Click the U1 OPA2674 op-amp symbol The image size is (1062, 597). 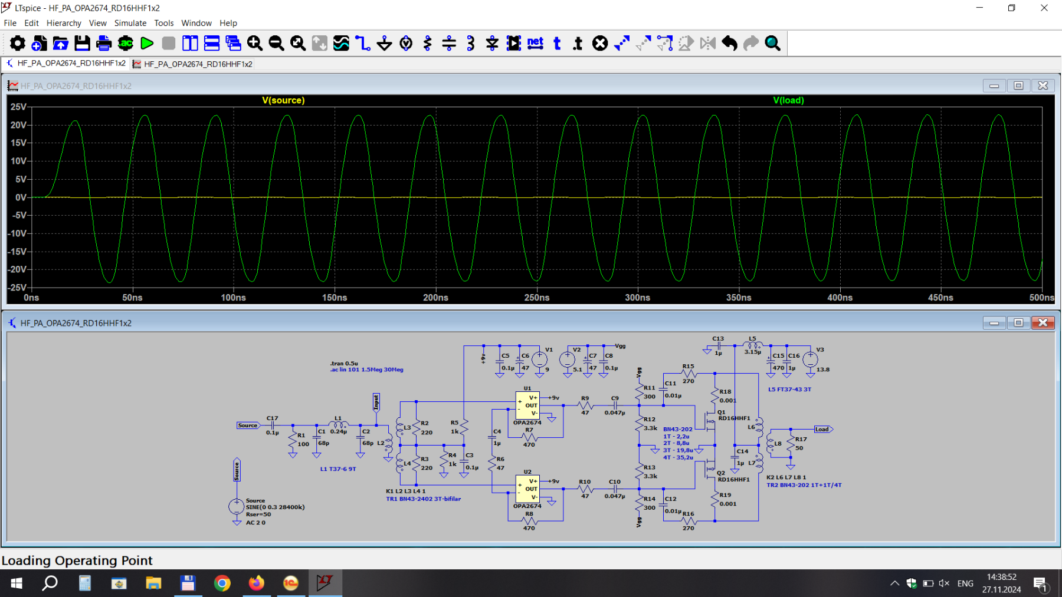point(527,405)
